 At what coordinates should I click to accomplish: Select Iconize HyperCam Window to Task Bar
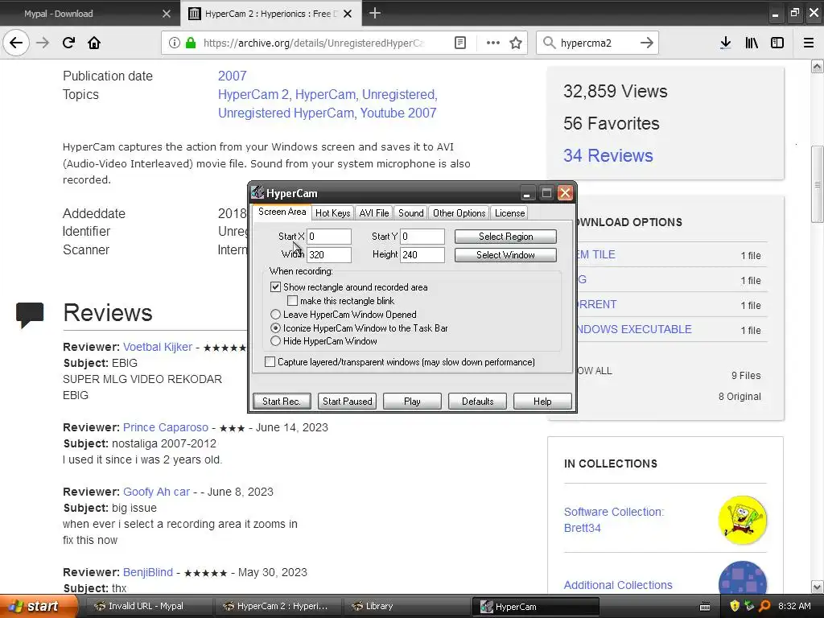coord(275,328)
